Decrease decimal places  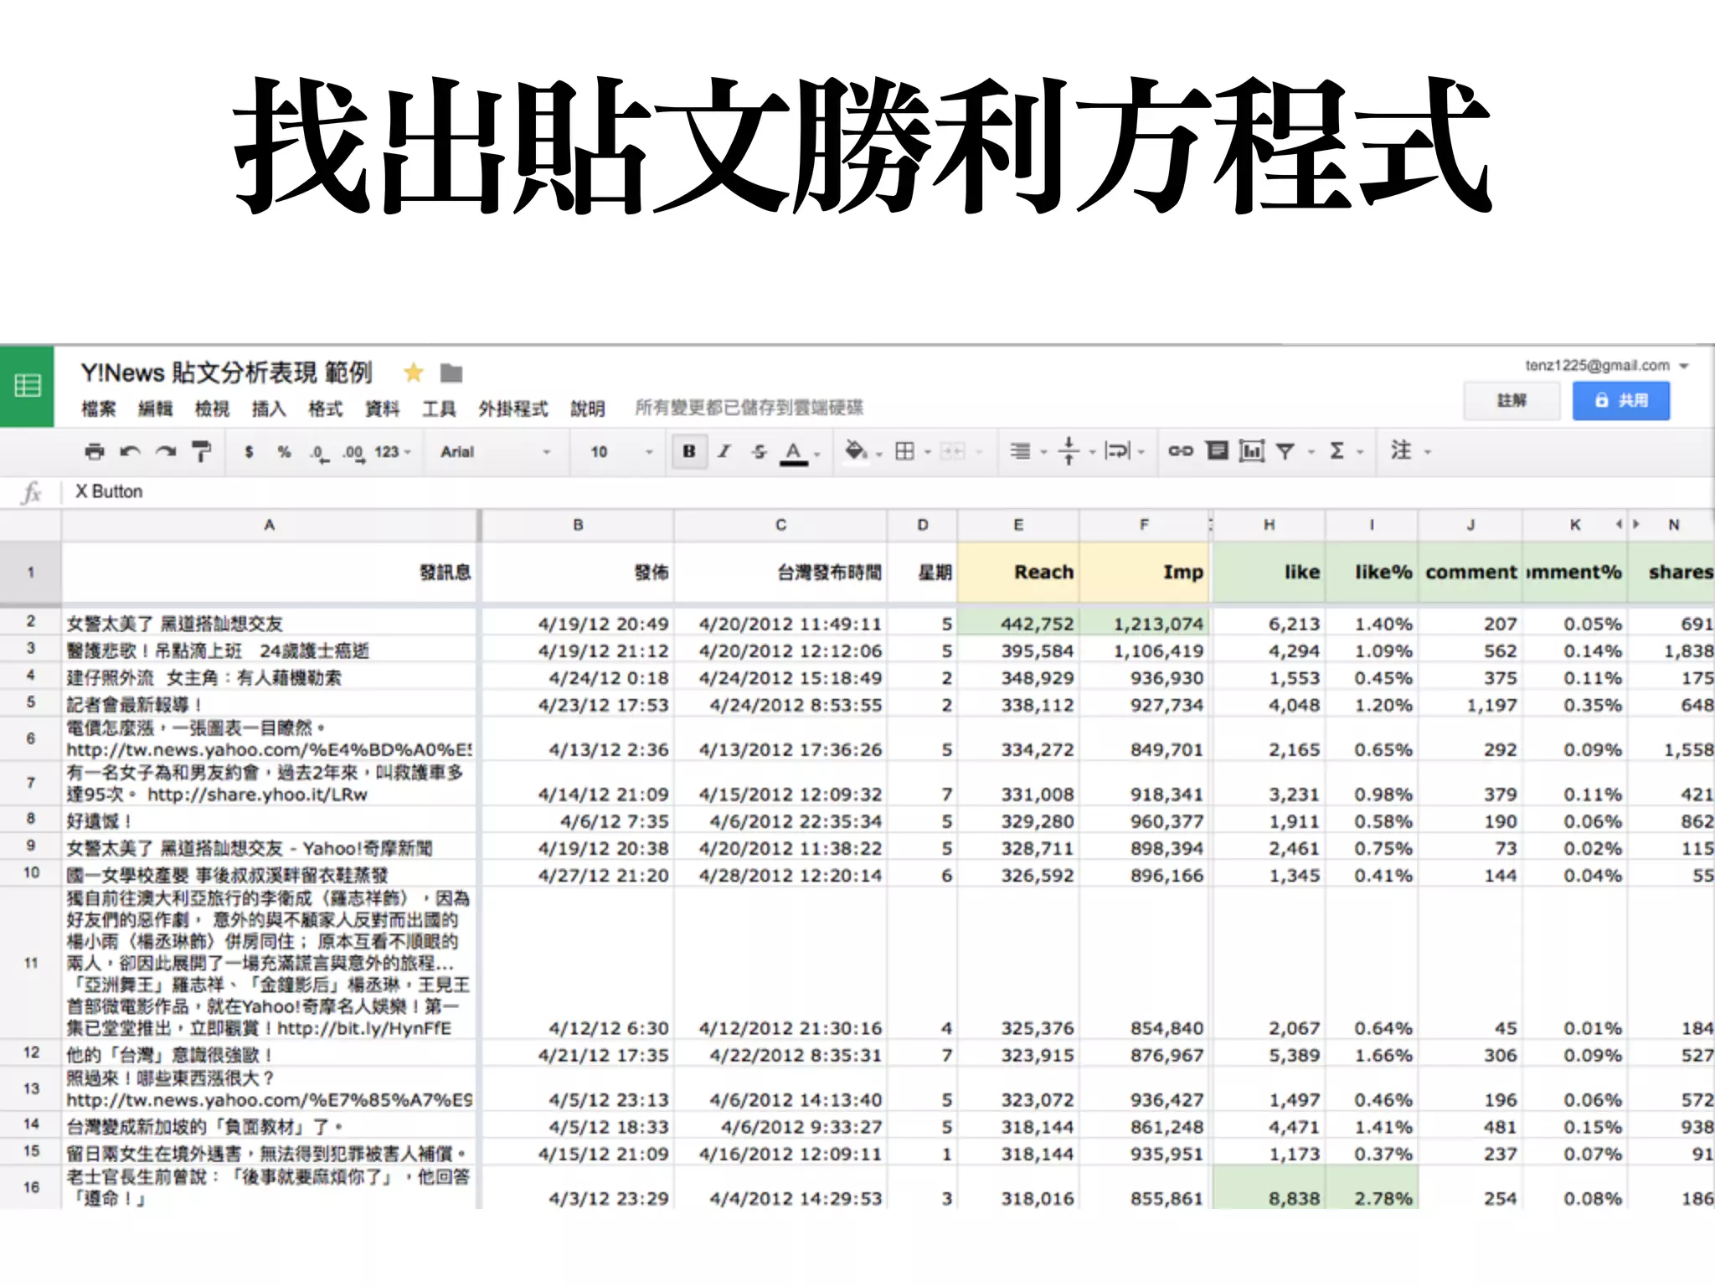[x=318, y=453]
